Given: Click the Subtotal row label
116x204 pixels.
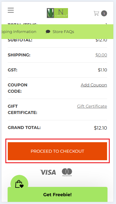Looking at the screenshot, I should (20, 40).
